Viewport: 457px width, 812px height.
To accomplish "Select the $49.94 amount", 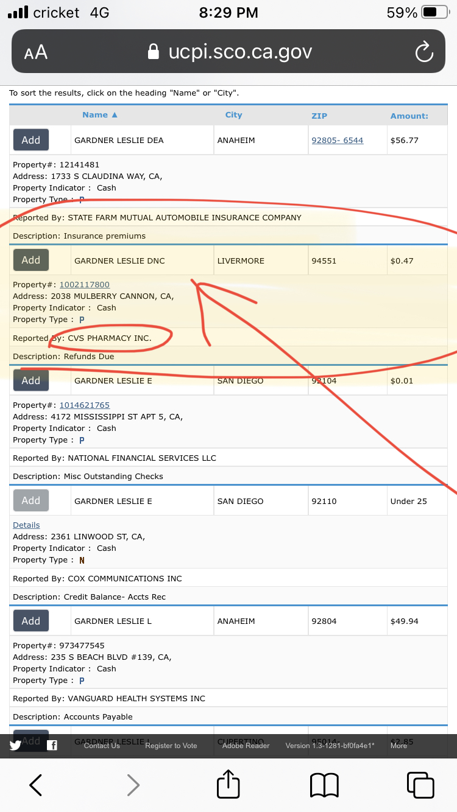I will [x=405, y=621].
